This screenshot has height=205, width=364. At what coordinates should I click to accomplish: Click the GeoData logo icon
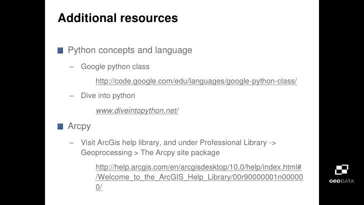point(341,169)
